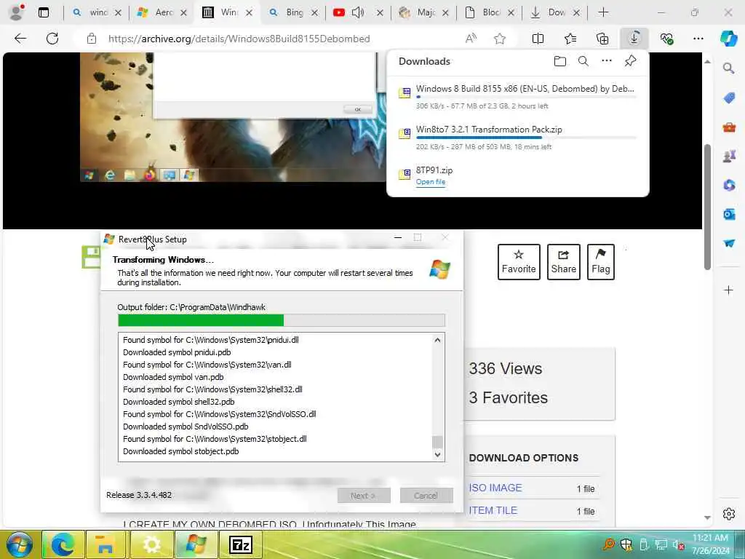Open the ISO IMAGE download option
This screenshot has width=745, height=559.
coord(495,488)
